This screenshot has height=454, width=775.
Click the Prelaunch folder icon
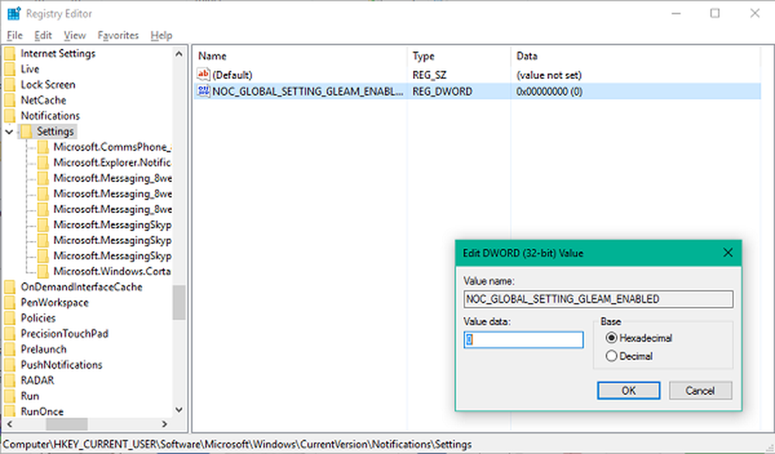(x=10, y=349)
